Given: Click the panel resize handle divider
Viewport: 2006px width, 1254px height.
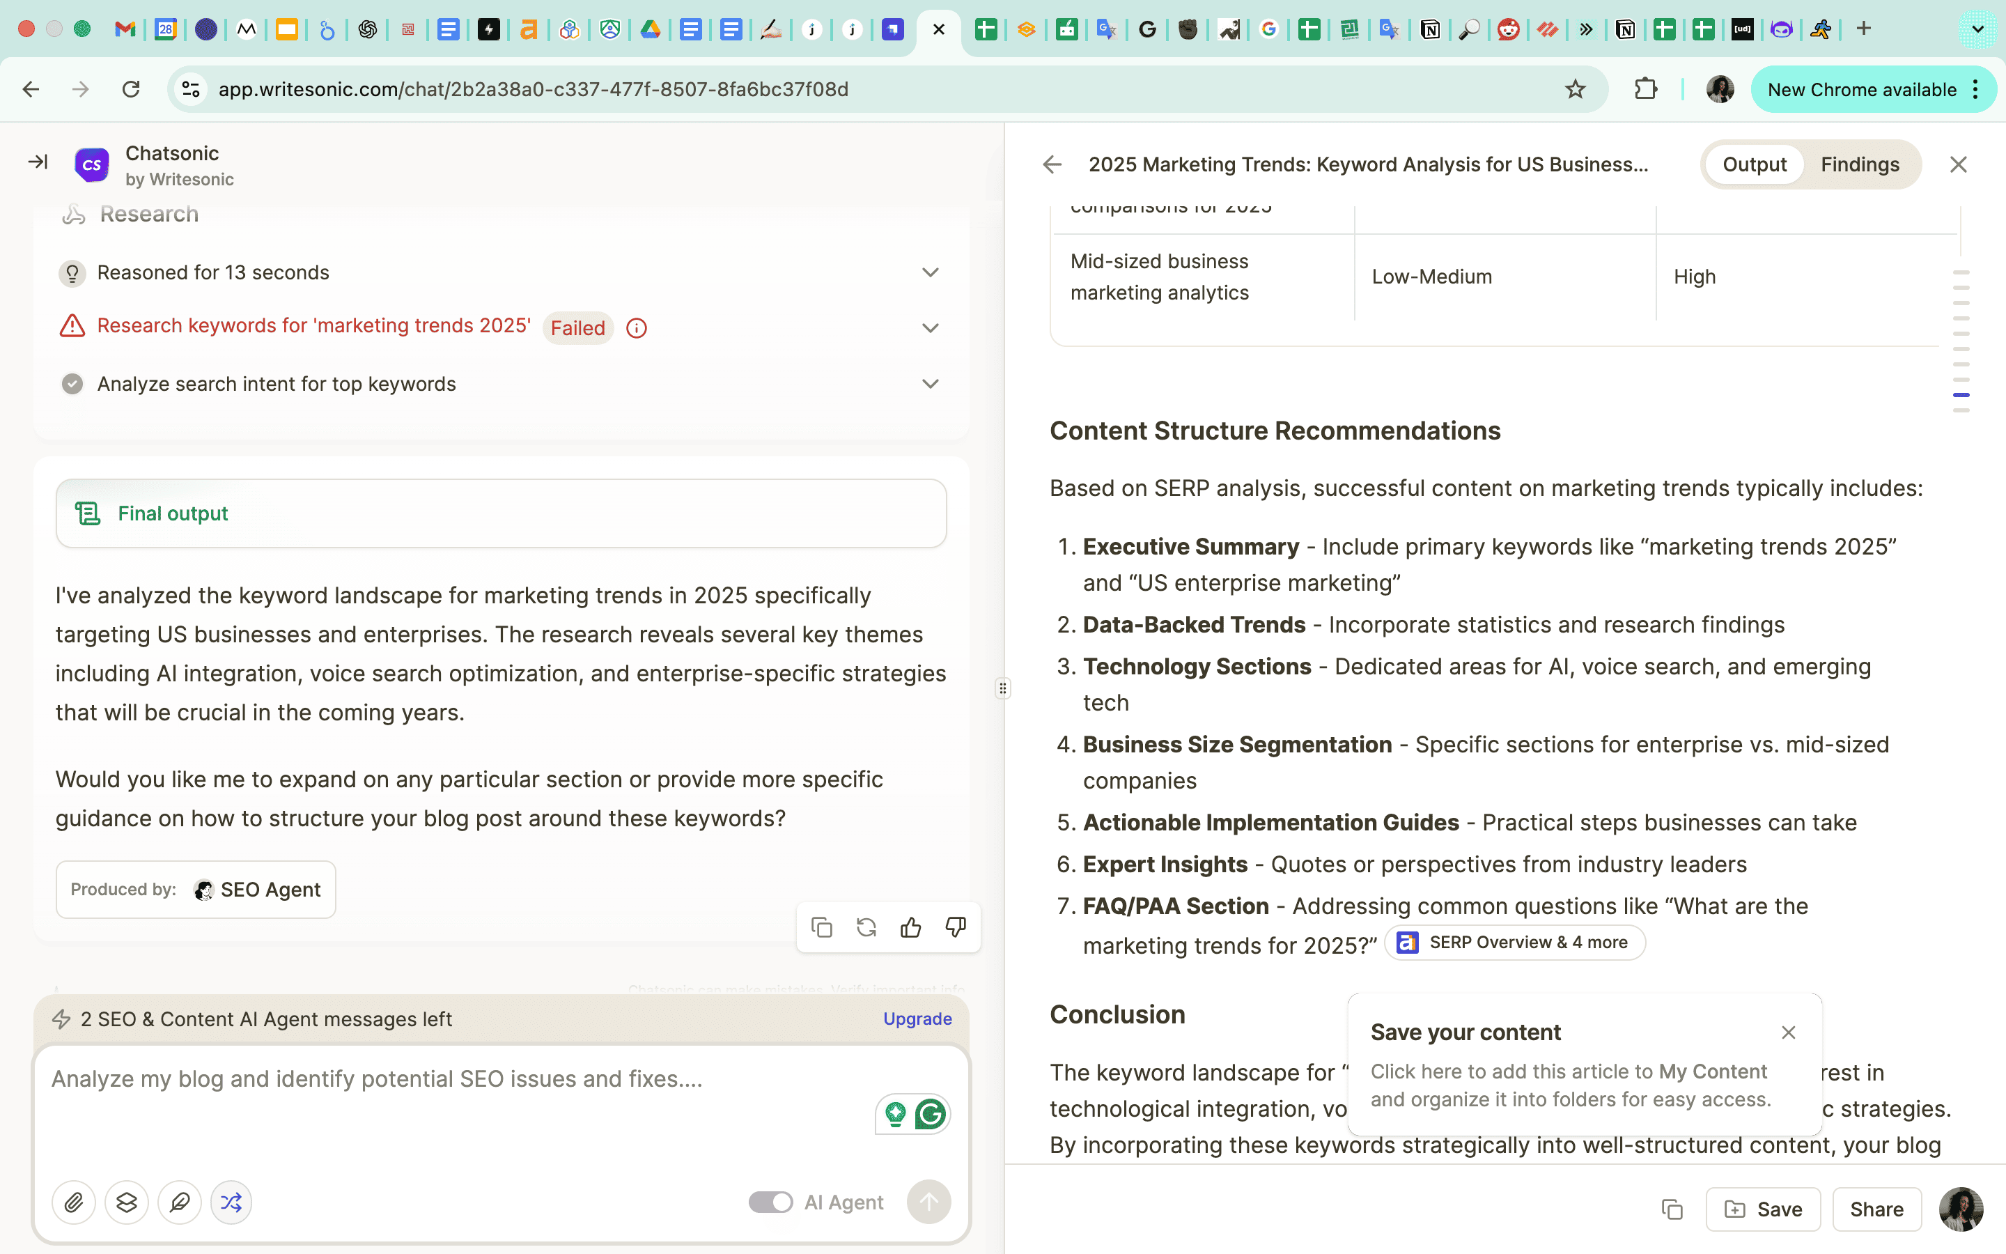Looking at the screenshot, I should pyautogui.click(x=1003, y=688).
